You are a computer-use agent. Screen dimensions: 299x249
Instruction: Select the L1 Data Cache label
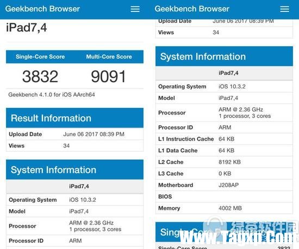[x=178, y=150]
